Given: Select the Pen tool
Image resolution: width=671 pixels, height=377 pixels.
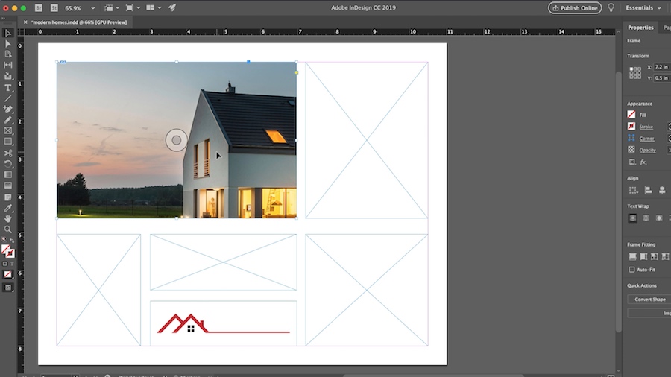Looking at the screenshot, I should click(7, 110).
